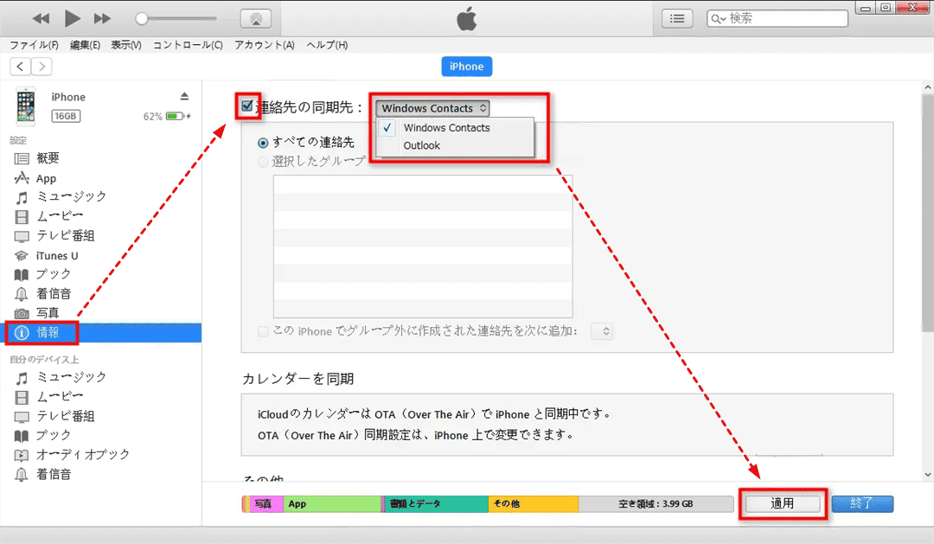Click the iPhone device thumbnail
Image resolution: width=934 pixels, height=544 pixels.
click(x=26, y=106)
